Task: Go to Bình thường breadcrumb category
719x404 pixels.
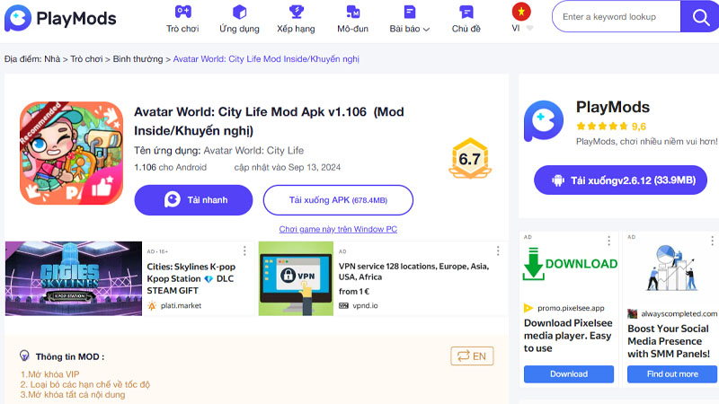Action: pos(138,59)
